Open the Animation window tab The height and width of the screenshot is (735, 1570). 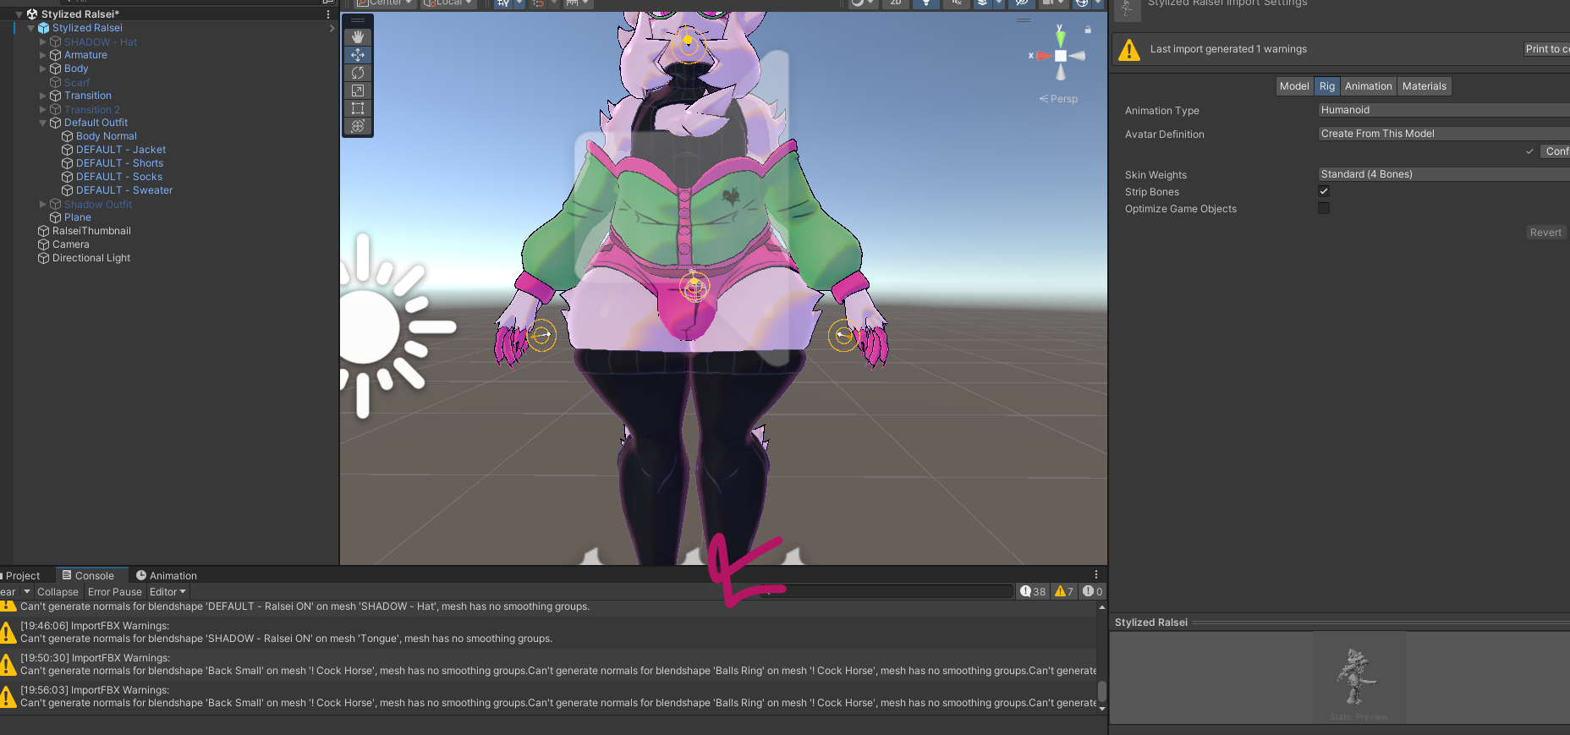pyautogui.click(x=167, y=576)
